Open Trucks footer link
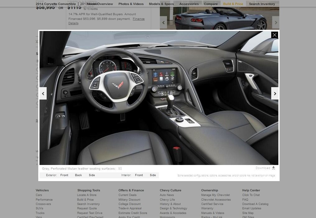316x218 pixels. 40,213
